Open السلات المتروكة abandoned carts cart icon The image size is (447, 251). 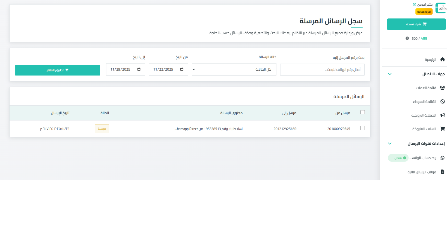click(442, 129)
